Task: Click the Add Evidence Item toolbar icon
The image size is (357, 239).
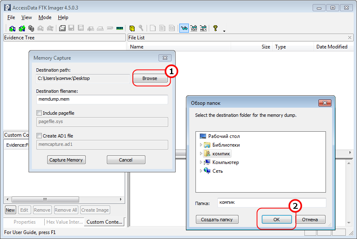Action: (x=12, y=28)
